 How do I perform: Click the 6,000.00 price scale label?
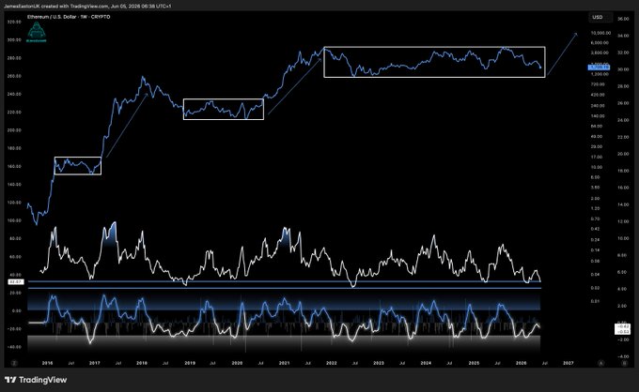click(600, 43)
